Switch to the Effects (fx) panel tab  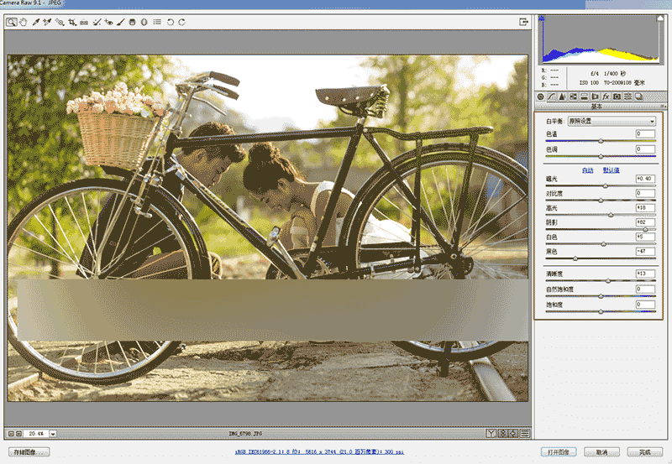tap(606, 97)
